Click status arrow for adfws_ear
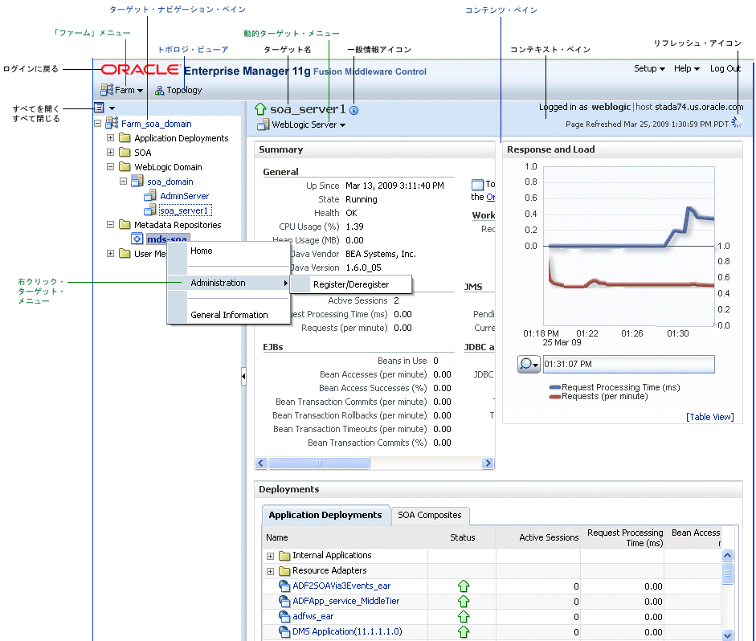 click(464, 616)
